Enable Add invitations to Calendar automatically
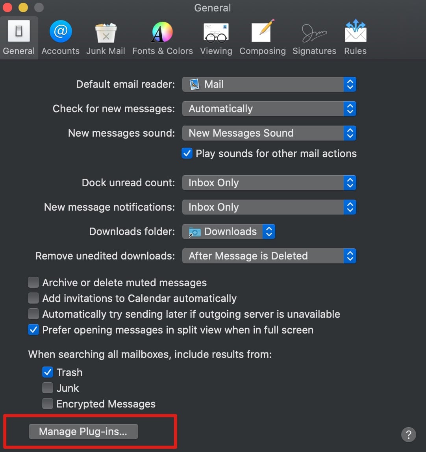Screen dimensions: 426x452 coord(33,298)
